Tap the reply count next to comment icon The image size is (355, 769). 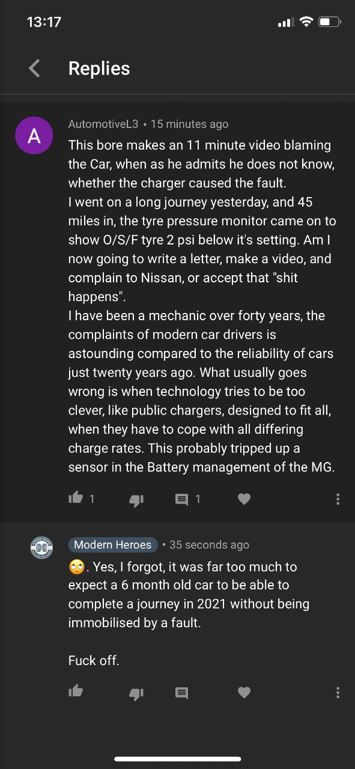[198, 499]
